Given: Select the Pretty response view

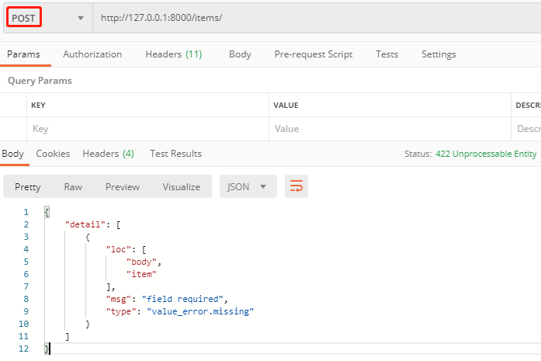Looking at the screenshot, I should click(28, 187).
